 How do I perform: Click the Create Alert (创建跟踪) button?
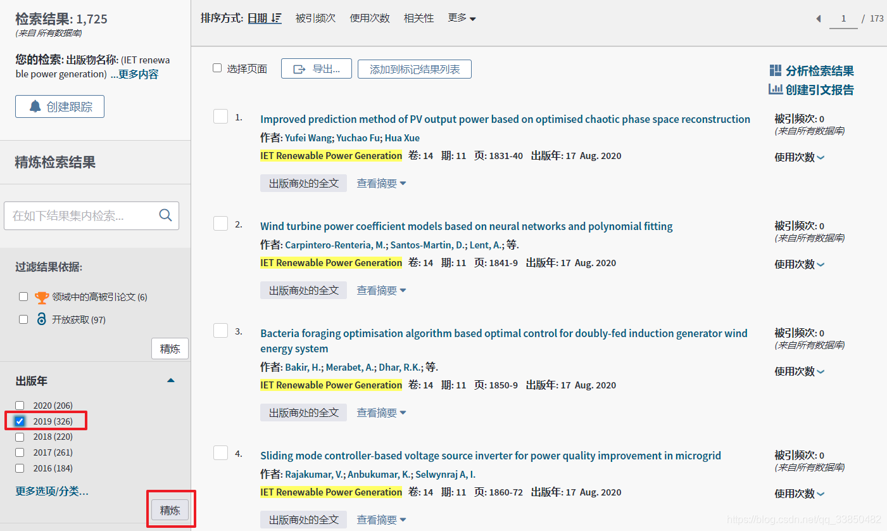pyautogui.click(x=60, y=106)
